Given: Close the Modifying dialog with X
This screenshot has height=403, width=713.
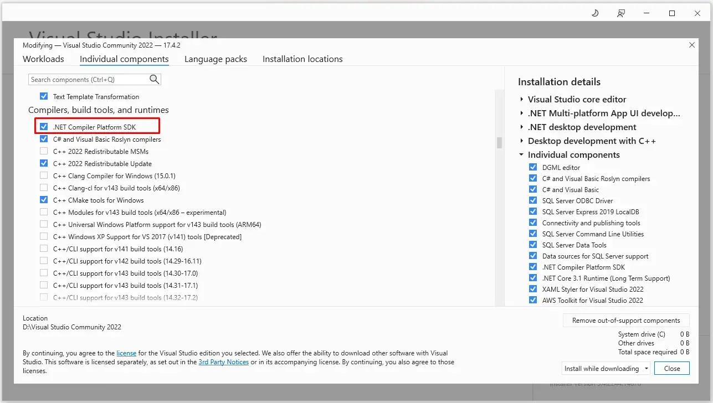Looking at the screenshot, I should coord(691,45).
